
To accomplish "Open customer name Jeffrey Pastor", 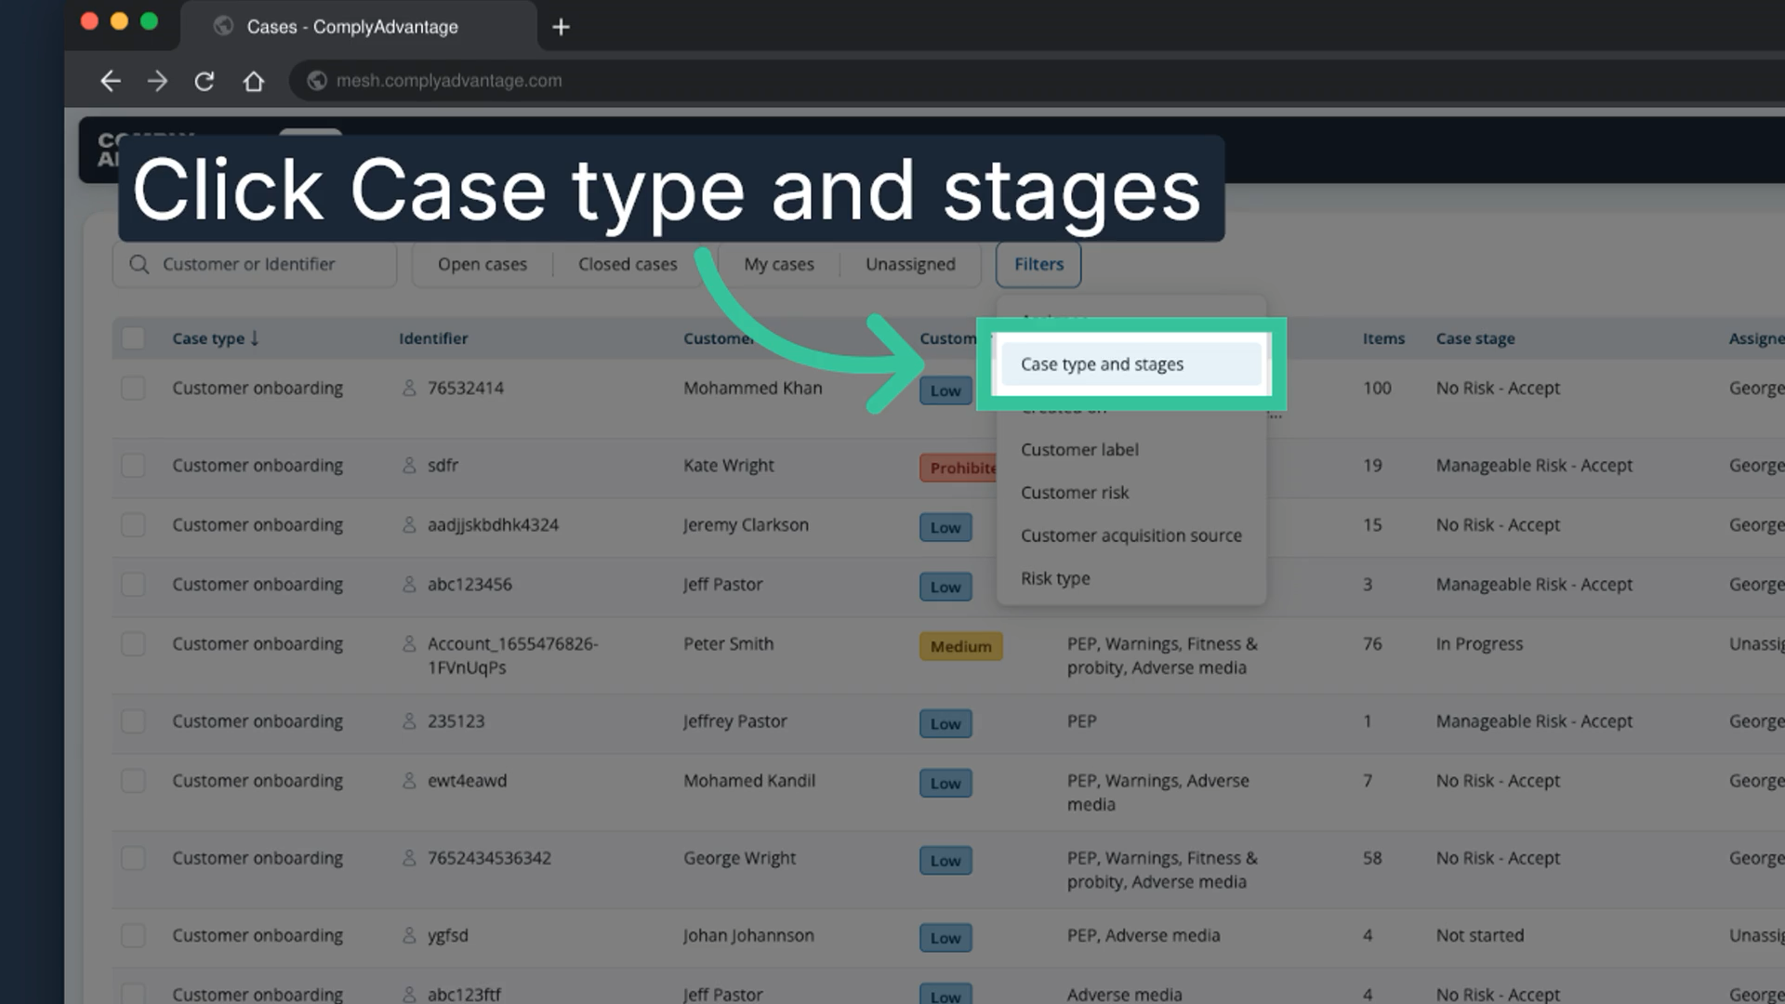I will [x=735, y=720].
